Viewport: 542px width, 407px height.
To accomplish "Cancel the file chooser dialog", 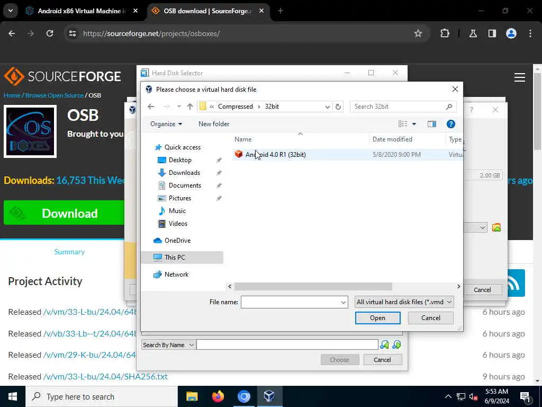I will (431, 318).
